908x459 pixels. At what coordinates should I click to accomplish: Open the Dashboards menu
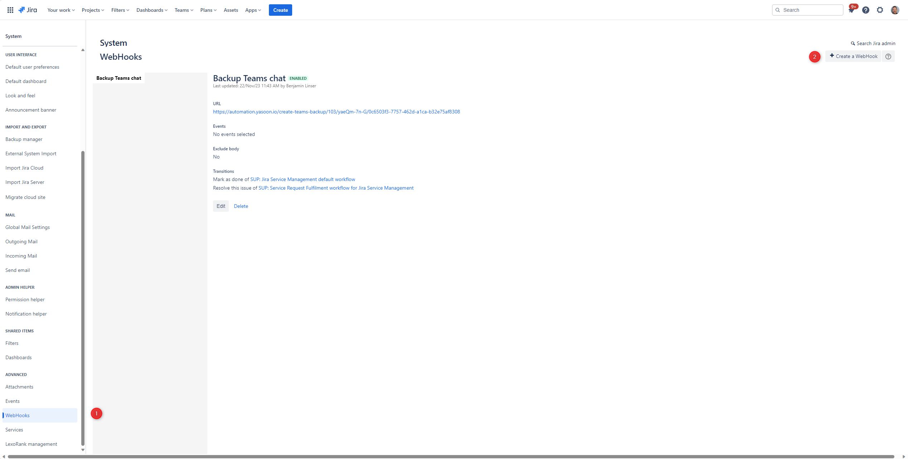click(151, 10)
